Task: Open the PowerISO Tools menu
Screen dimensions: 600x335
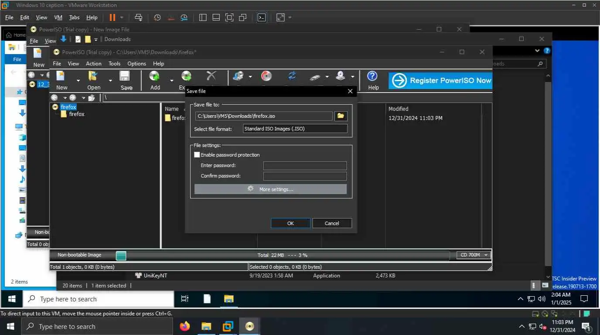Action: click(x=114, y=64)
